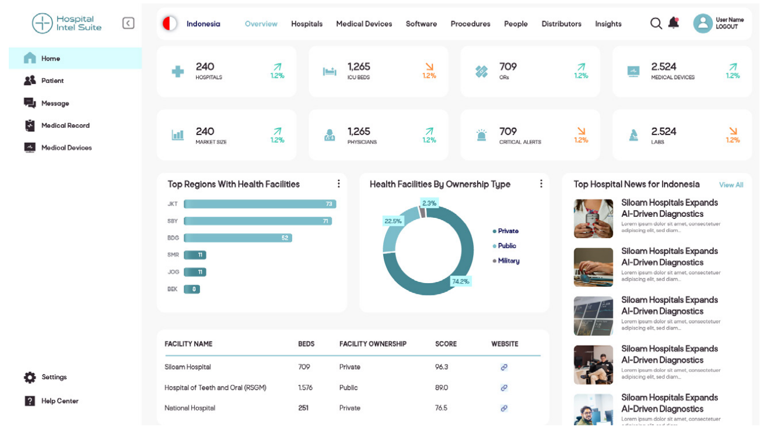Open National Hospital website link icon
Screen dimensions: 760x441
[x=504, y=408]
